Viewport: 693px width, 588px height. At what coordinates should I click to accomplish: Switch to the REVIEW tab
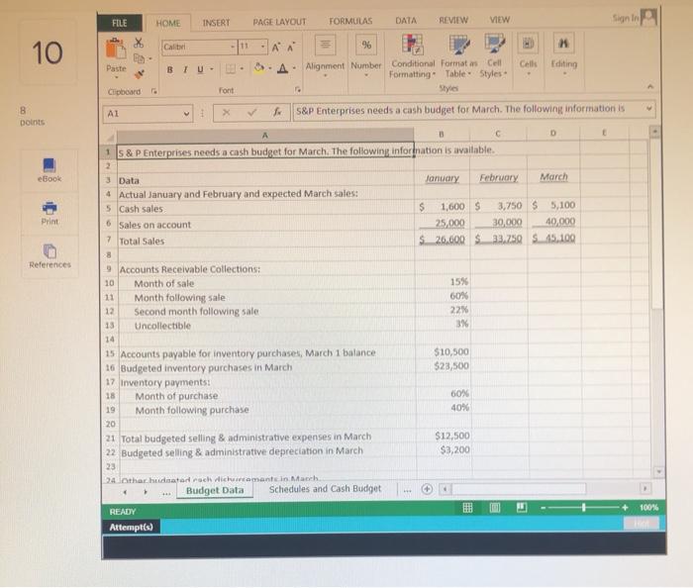point(453,21)
